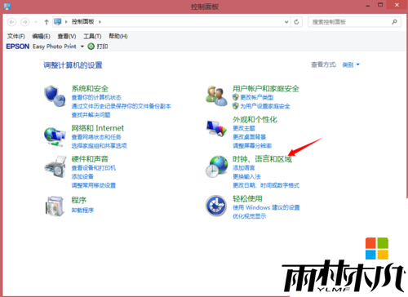Viewport: 408px width, 297px height.
Task: Click 查看你的计算机状态 link
Action: (96, 97)
